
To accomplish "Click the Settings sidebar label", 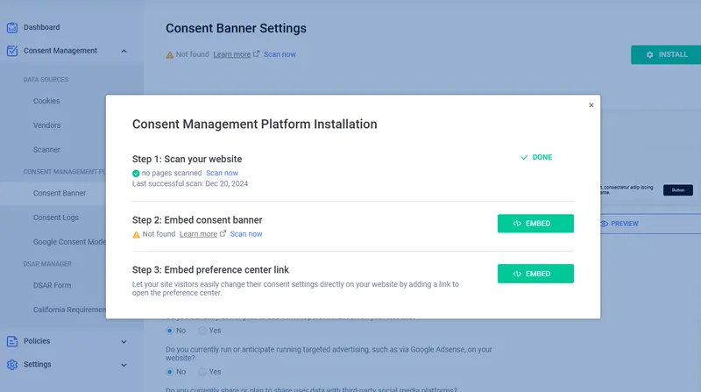I will click(37, 364).
